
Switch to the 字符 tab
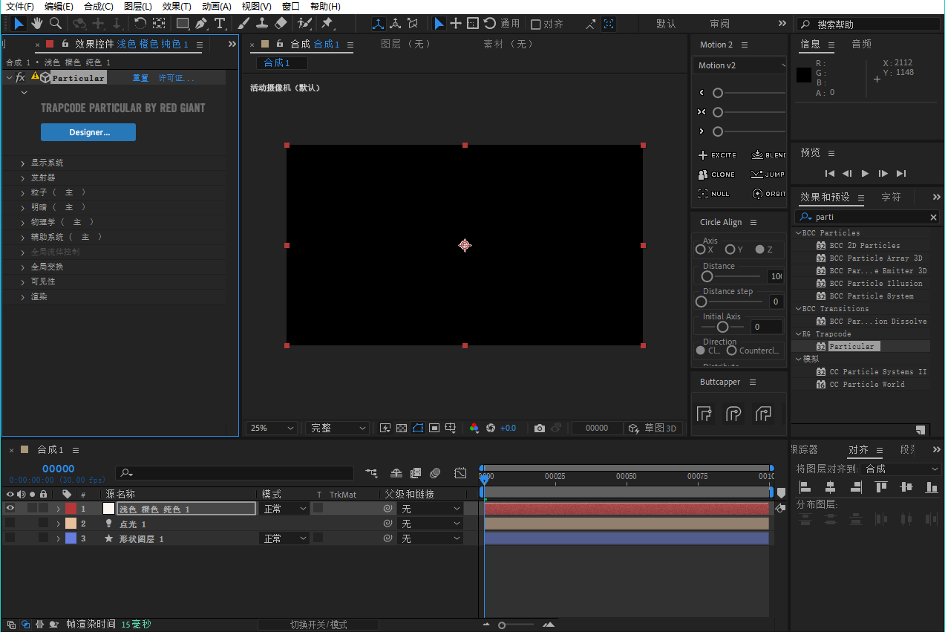click(892, 198)
